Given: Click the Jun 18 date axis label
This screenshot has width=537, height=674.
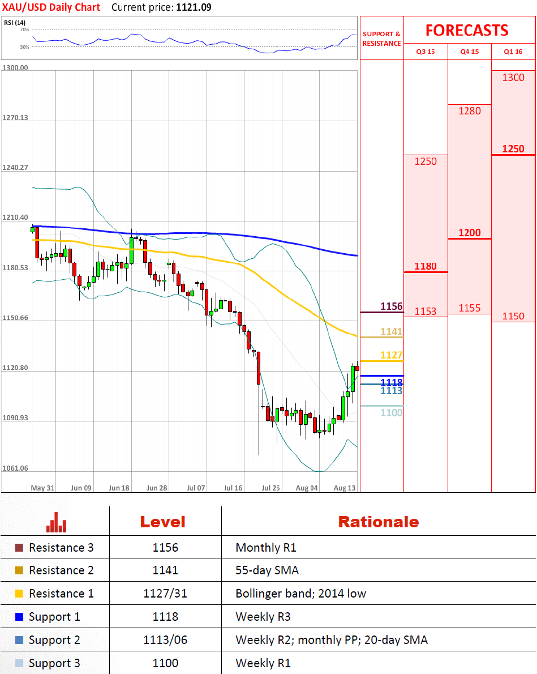Looking at the screenshot, I should tap(119, 488).
